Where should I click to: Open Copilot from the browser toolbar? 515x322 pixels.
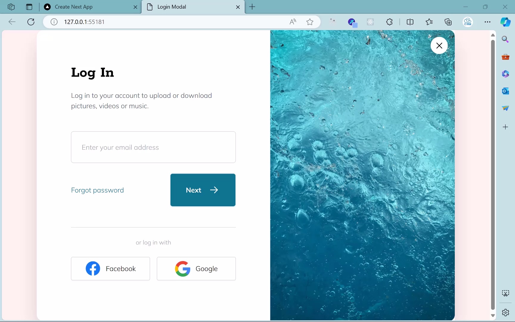pyautogui.click(x=506, y=22)
